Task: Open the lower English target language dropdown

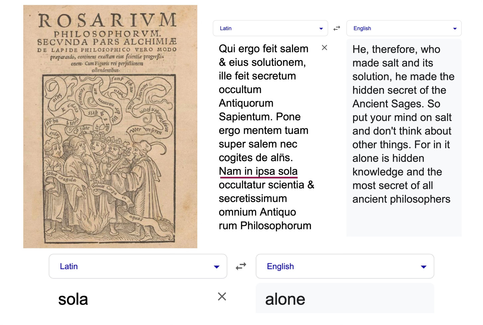Action: click(345, 266)
